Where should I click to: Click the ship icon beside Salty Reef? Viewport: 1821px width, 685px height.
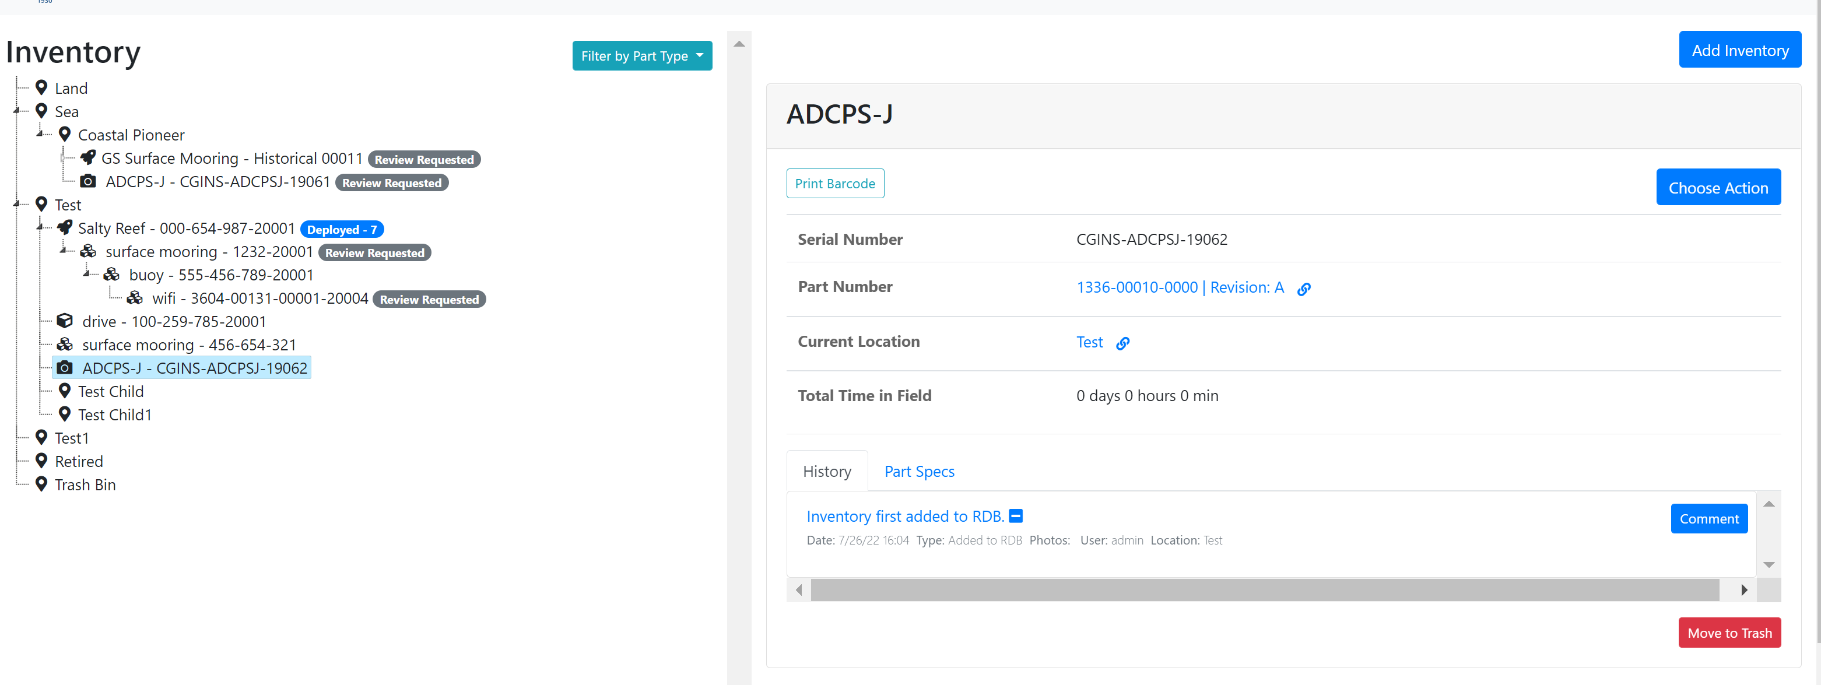click(x=65, y=227)
